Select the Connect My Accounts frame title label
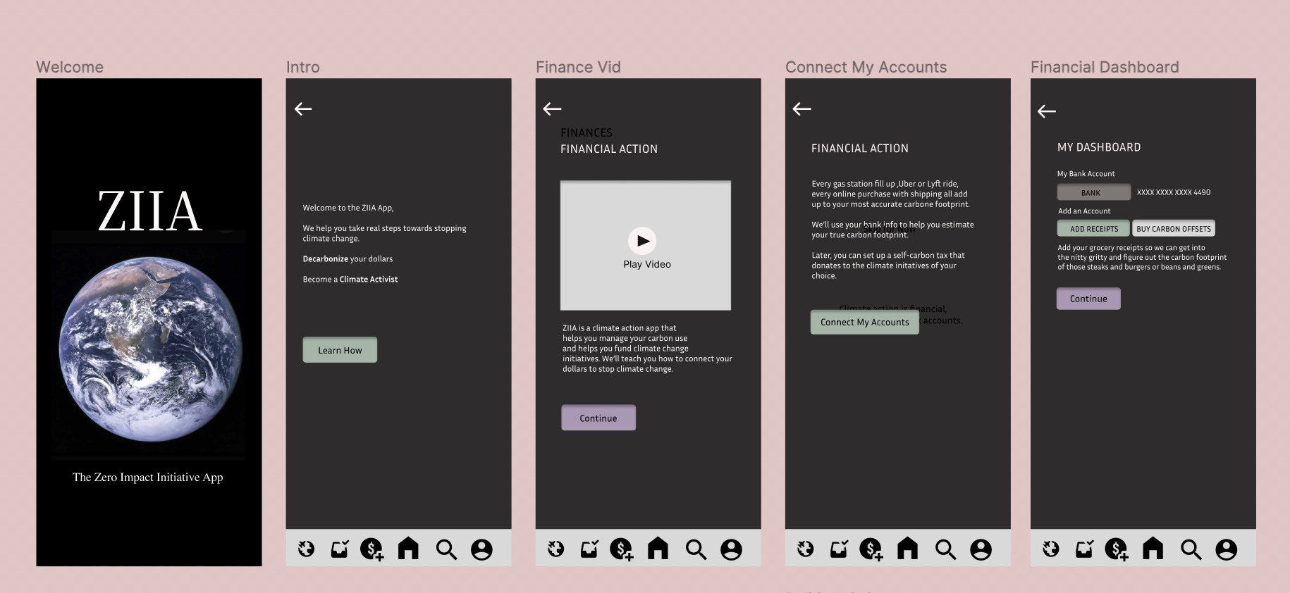Image resolution: width=1290 pixels, height=593 pixels. click(x=866, y=67)
